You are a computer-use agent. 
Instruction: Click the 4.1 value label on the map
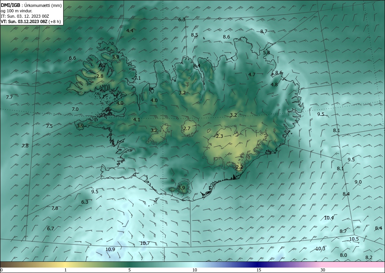click(x=137, y=120)
